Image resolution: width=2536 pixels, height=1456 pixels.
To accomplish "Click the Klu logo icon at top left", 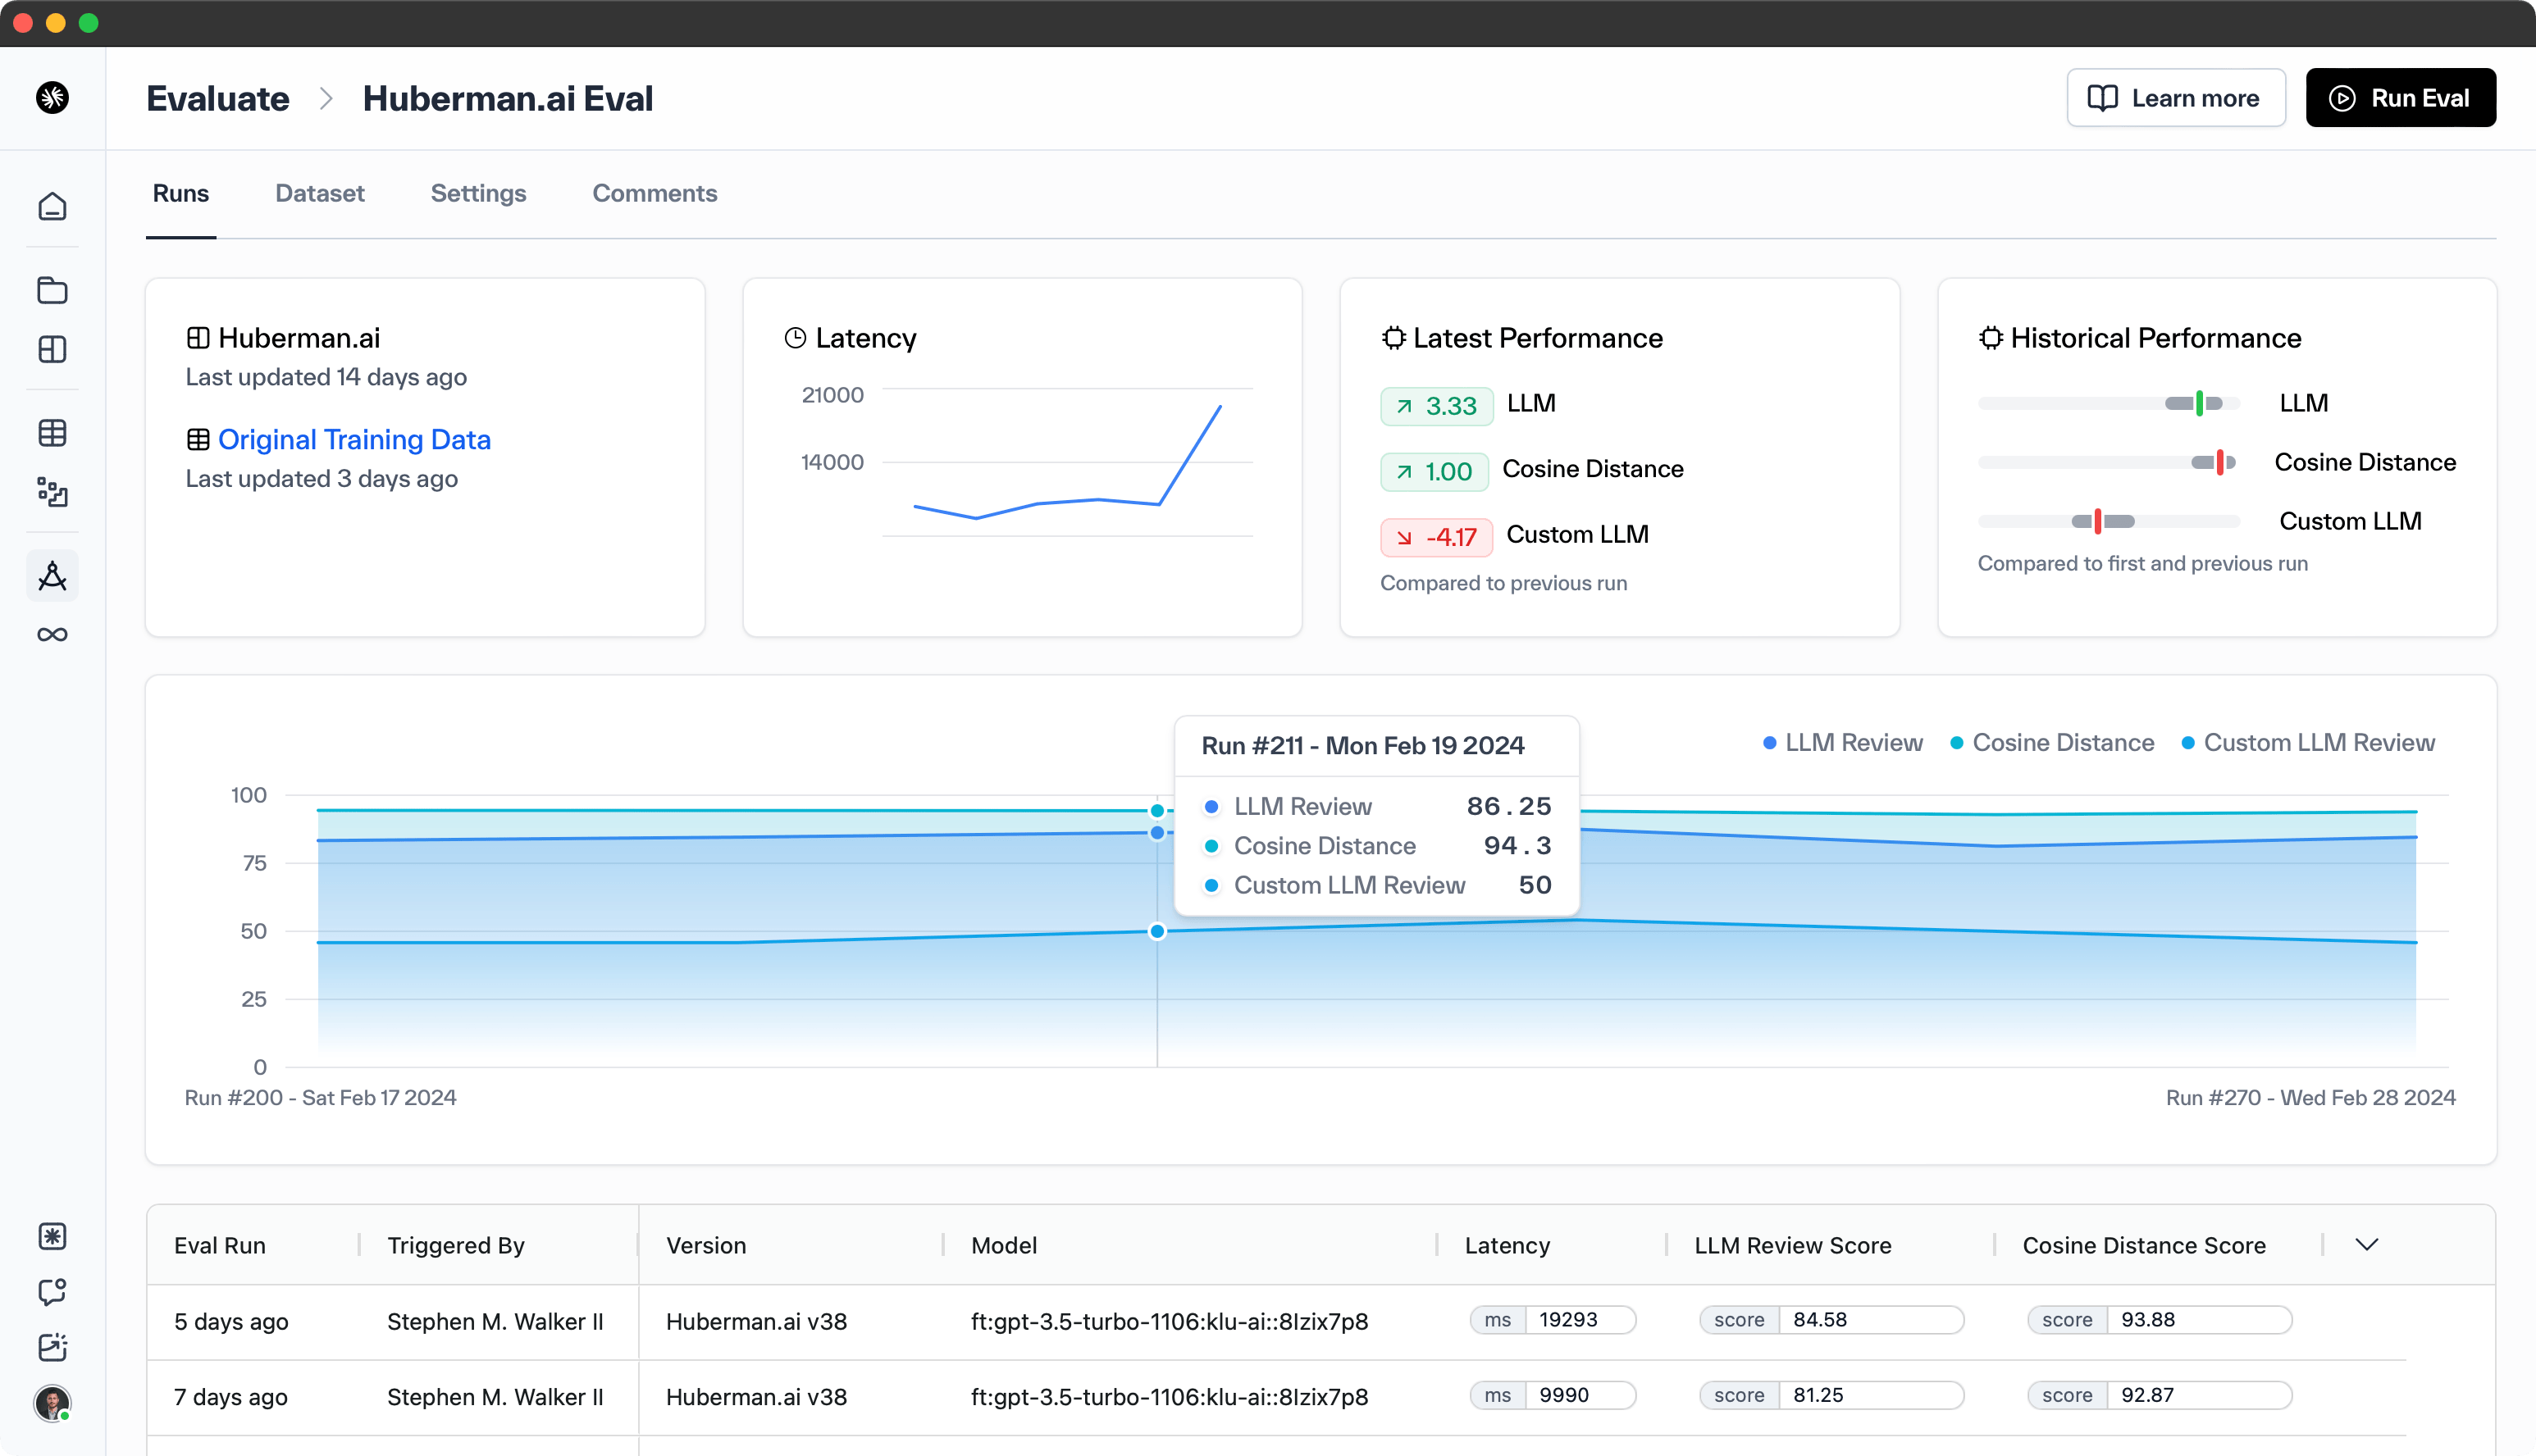I will pos(52,98).
